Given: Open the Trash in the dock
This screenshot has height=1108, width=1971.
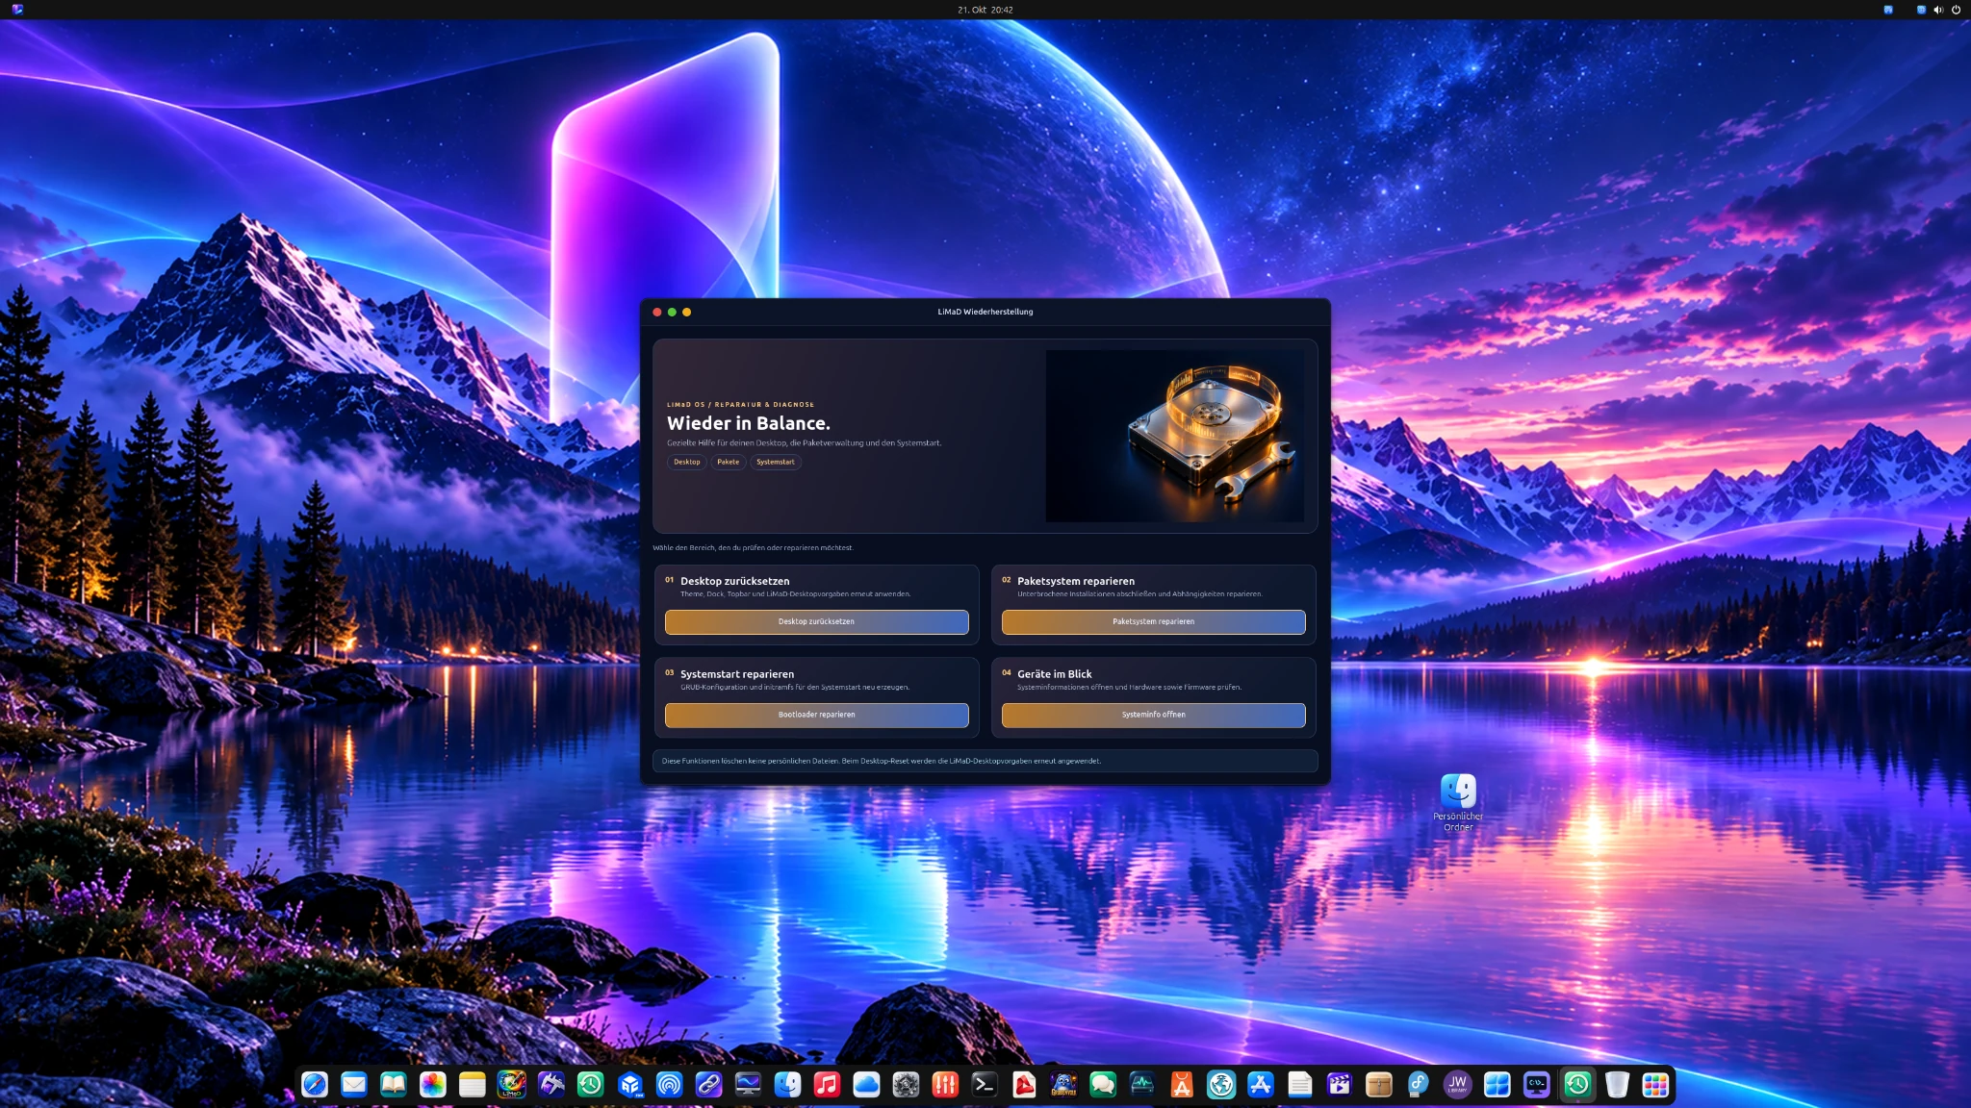Looking at the screenshot, I should [x=1617, y=1085].
